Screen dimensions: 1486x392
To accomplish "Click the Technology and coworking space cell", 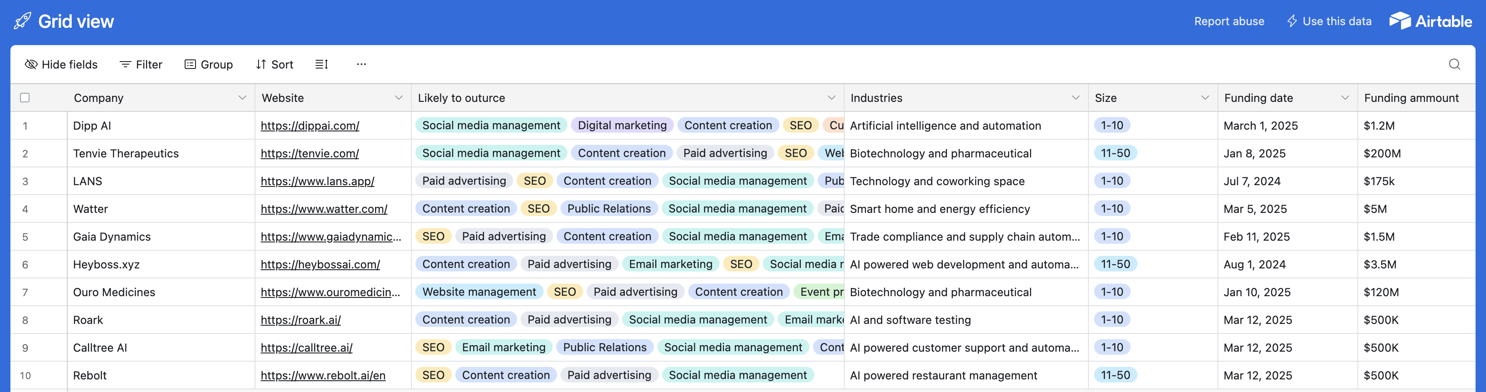I will (966, 181).
